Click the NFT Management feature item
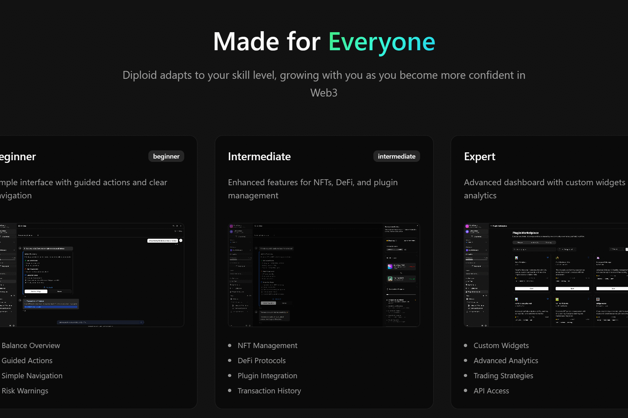Screen dimensions: 628x418 click(x=267, y=345)
